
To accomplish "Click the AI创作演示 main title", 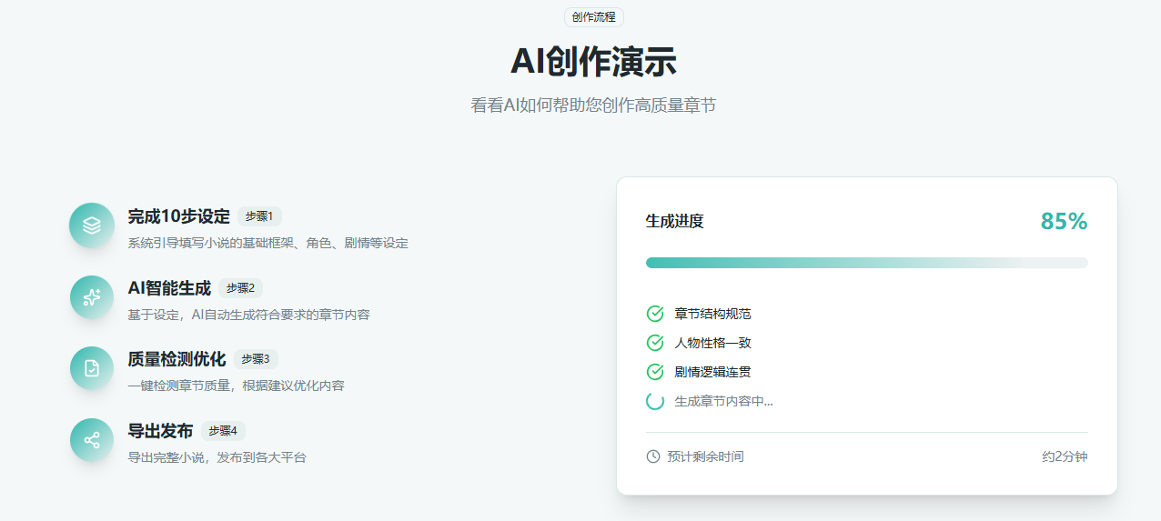I will click(x=593, y=63).
